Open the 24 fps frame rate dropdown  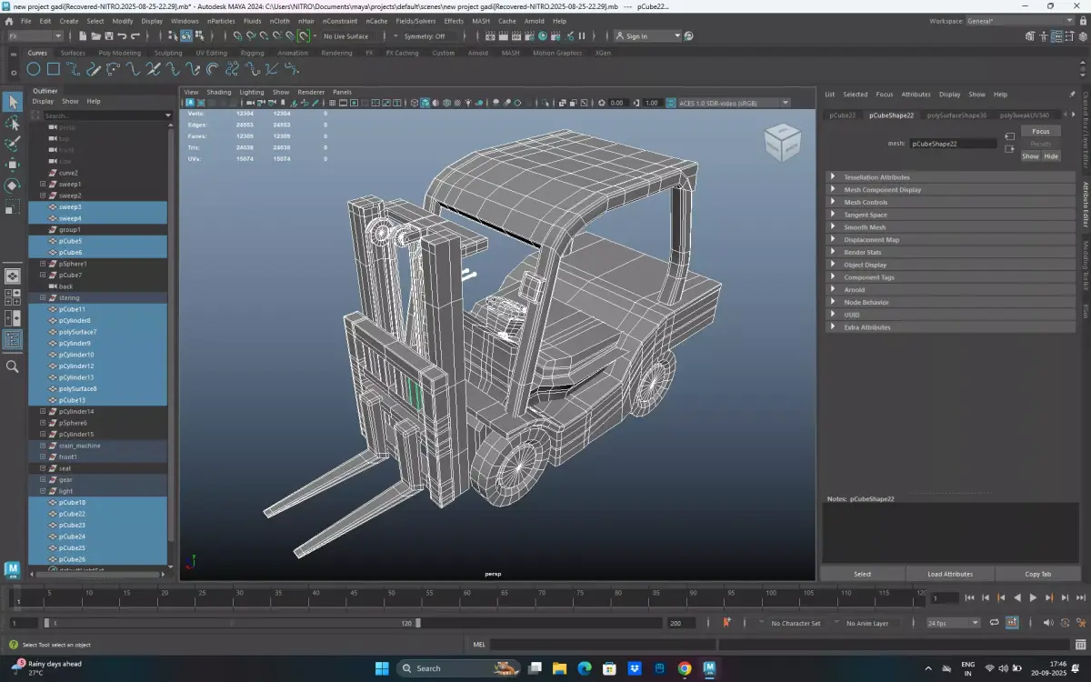[953, 623]
